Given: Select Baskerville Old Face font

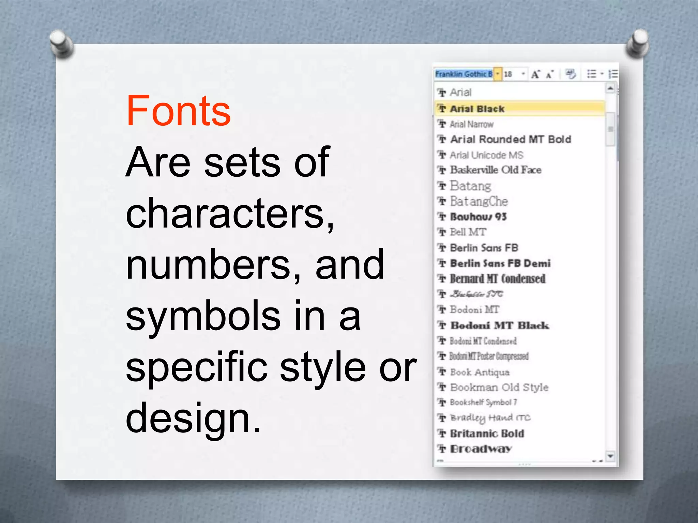Looking at the screenshot, I should 520,170.
